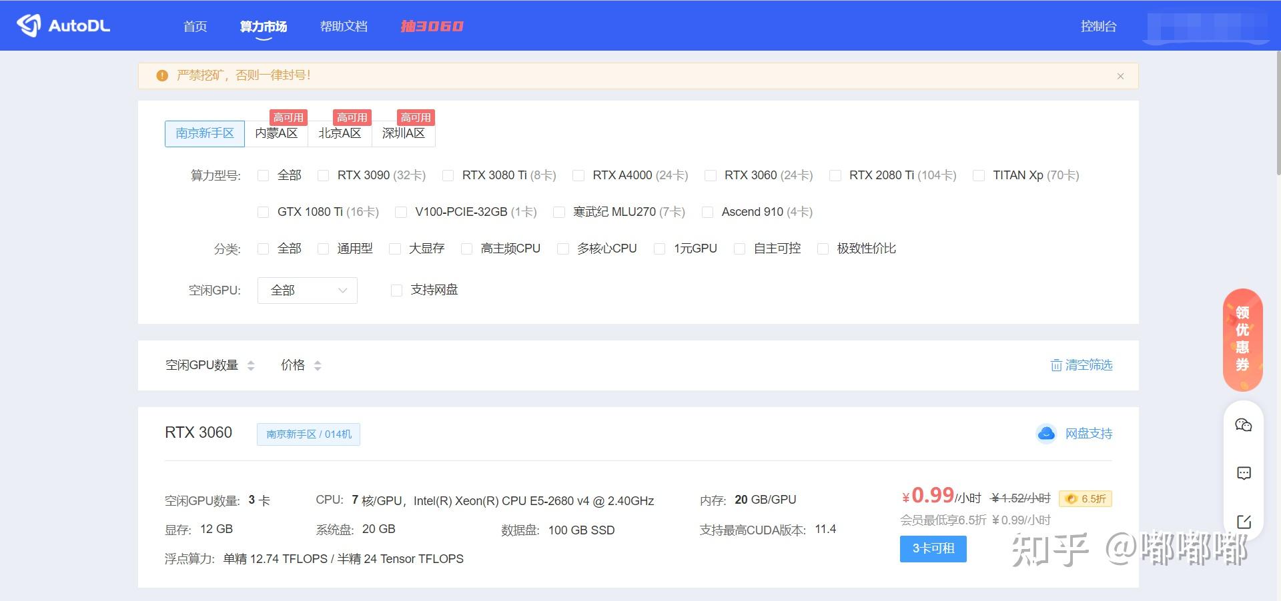Check the RTX A4000 filter
This screenshot has width=1281, height=601.
[x=578, y=175]
